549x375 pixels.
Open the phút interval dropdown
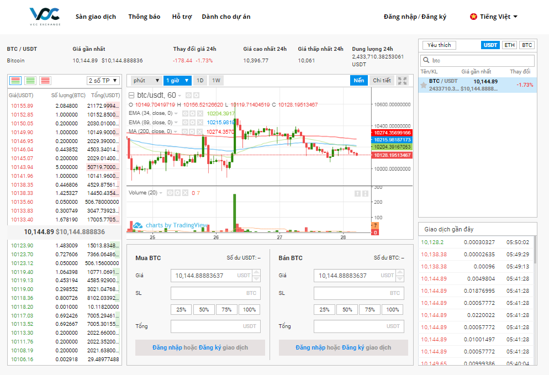click(146, 81)
